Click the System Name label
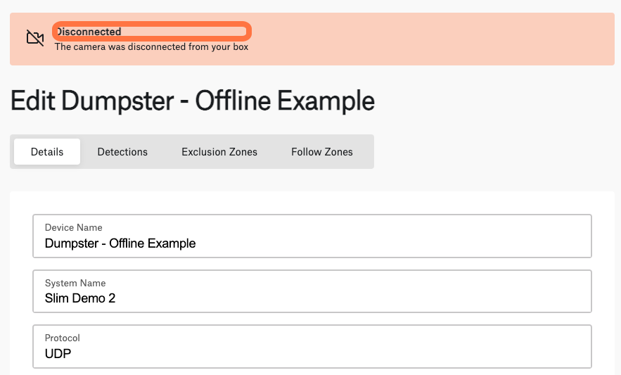This screenshot has width=621, height=375. click(x=75, y=283)
